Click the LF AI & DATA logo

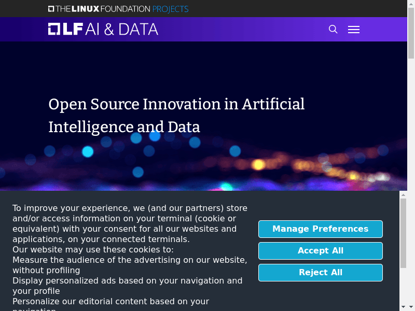103,29
